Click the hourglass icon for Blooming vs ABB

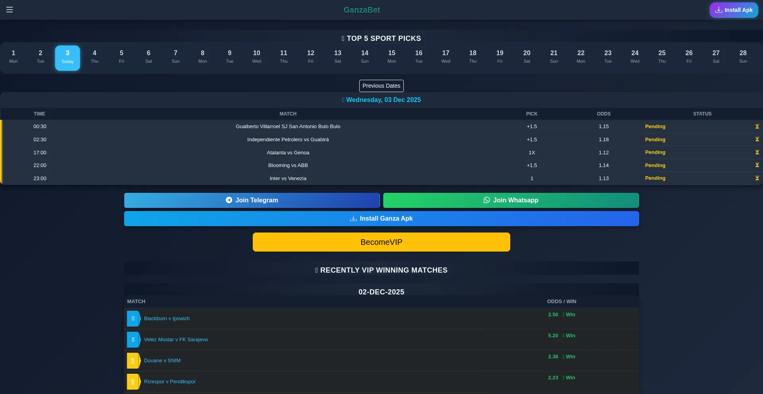[x=757, y=165]
